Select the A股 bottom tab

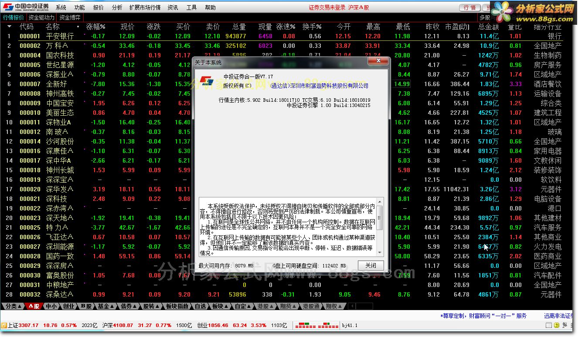point(34,306)
